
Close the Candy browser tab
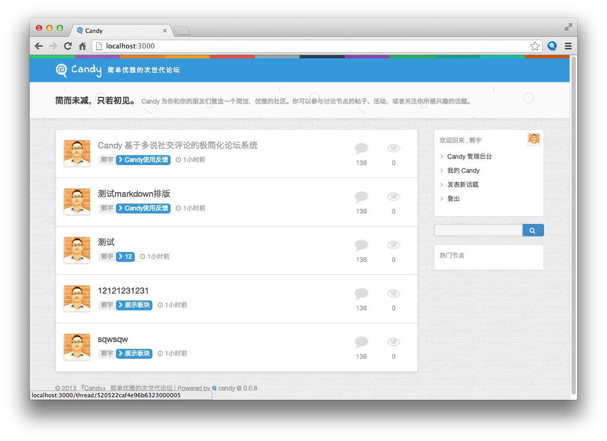click(165, 31)
